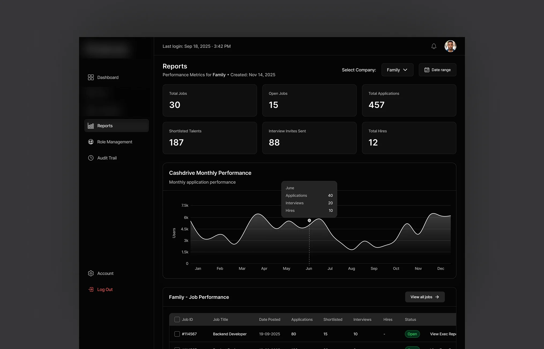Viewport: 544px width, 349px height.
Task: Click the arrow icon on View all jobs
Action: (437, 297)
